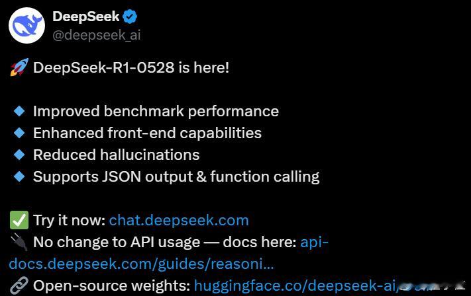The height and width of the screenshot is (296, 471).
Task: Click the "Supports JSON output & function calling" text
Action: [176, 176]
